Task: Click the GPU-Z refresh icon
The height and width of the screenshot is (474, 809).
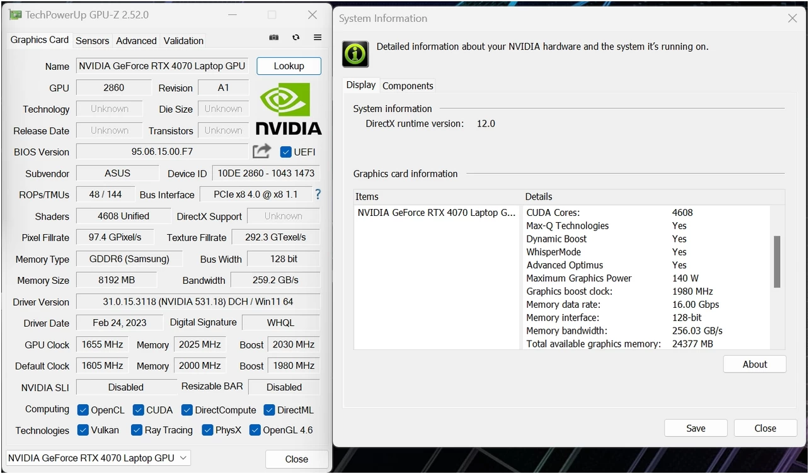Action: click(295, 38)
